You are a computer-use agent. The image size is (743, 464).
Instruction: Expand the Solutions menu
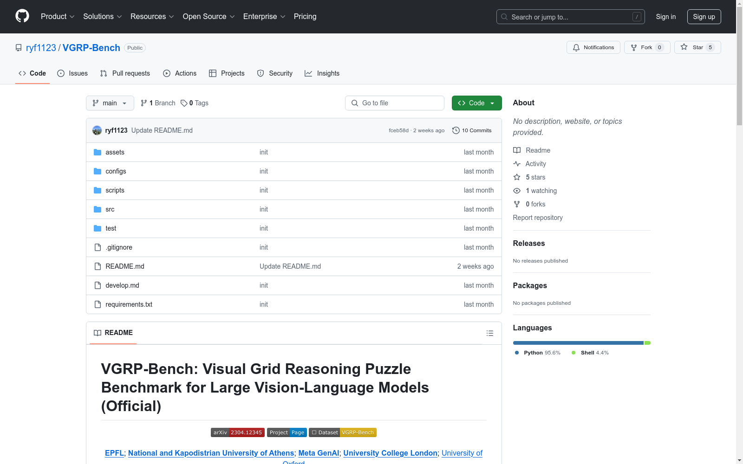pos(103,16)
